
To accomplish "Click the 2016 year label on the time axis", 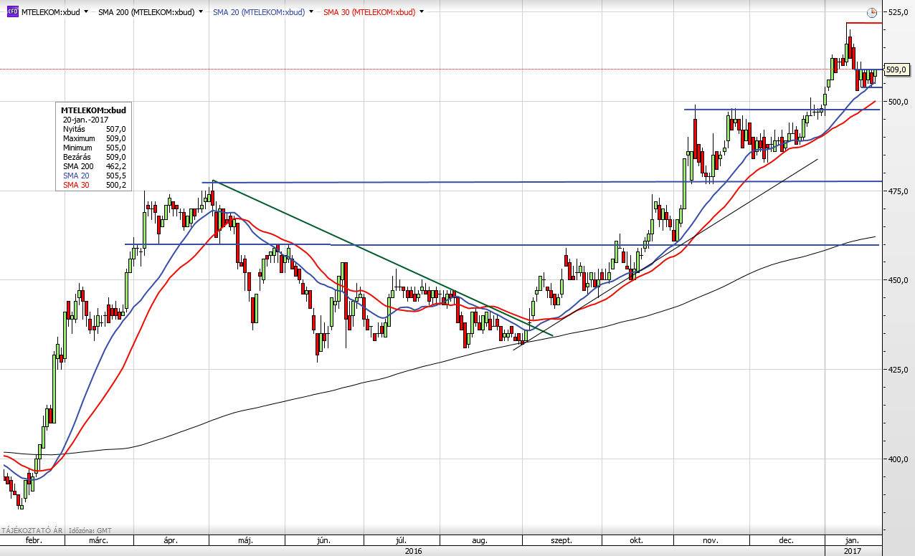I will pyautogui.click(x=413, y=550).
